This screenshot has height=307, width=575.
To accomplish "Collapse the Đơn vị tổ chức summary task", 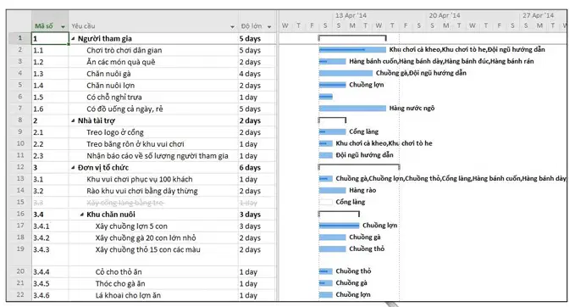I will 73,168.
